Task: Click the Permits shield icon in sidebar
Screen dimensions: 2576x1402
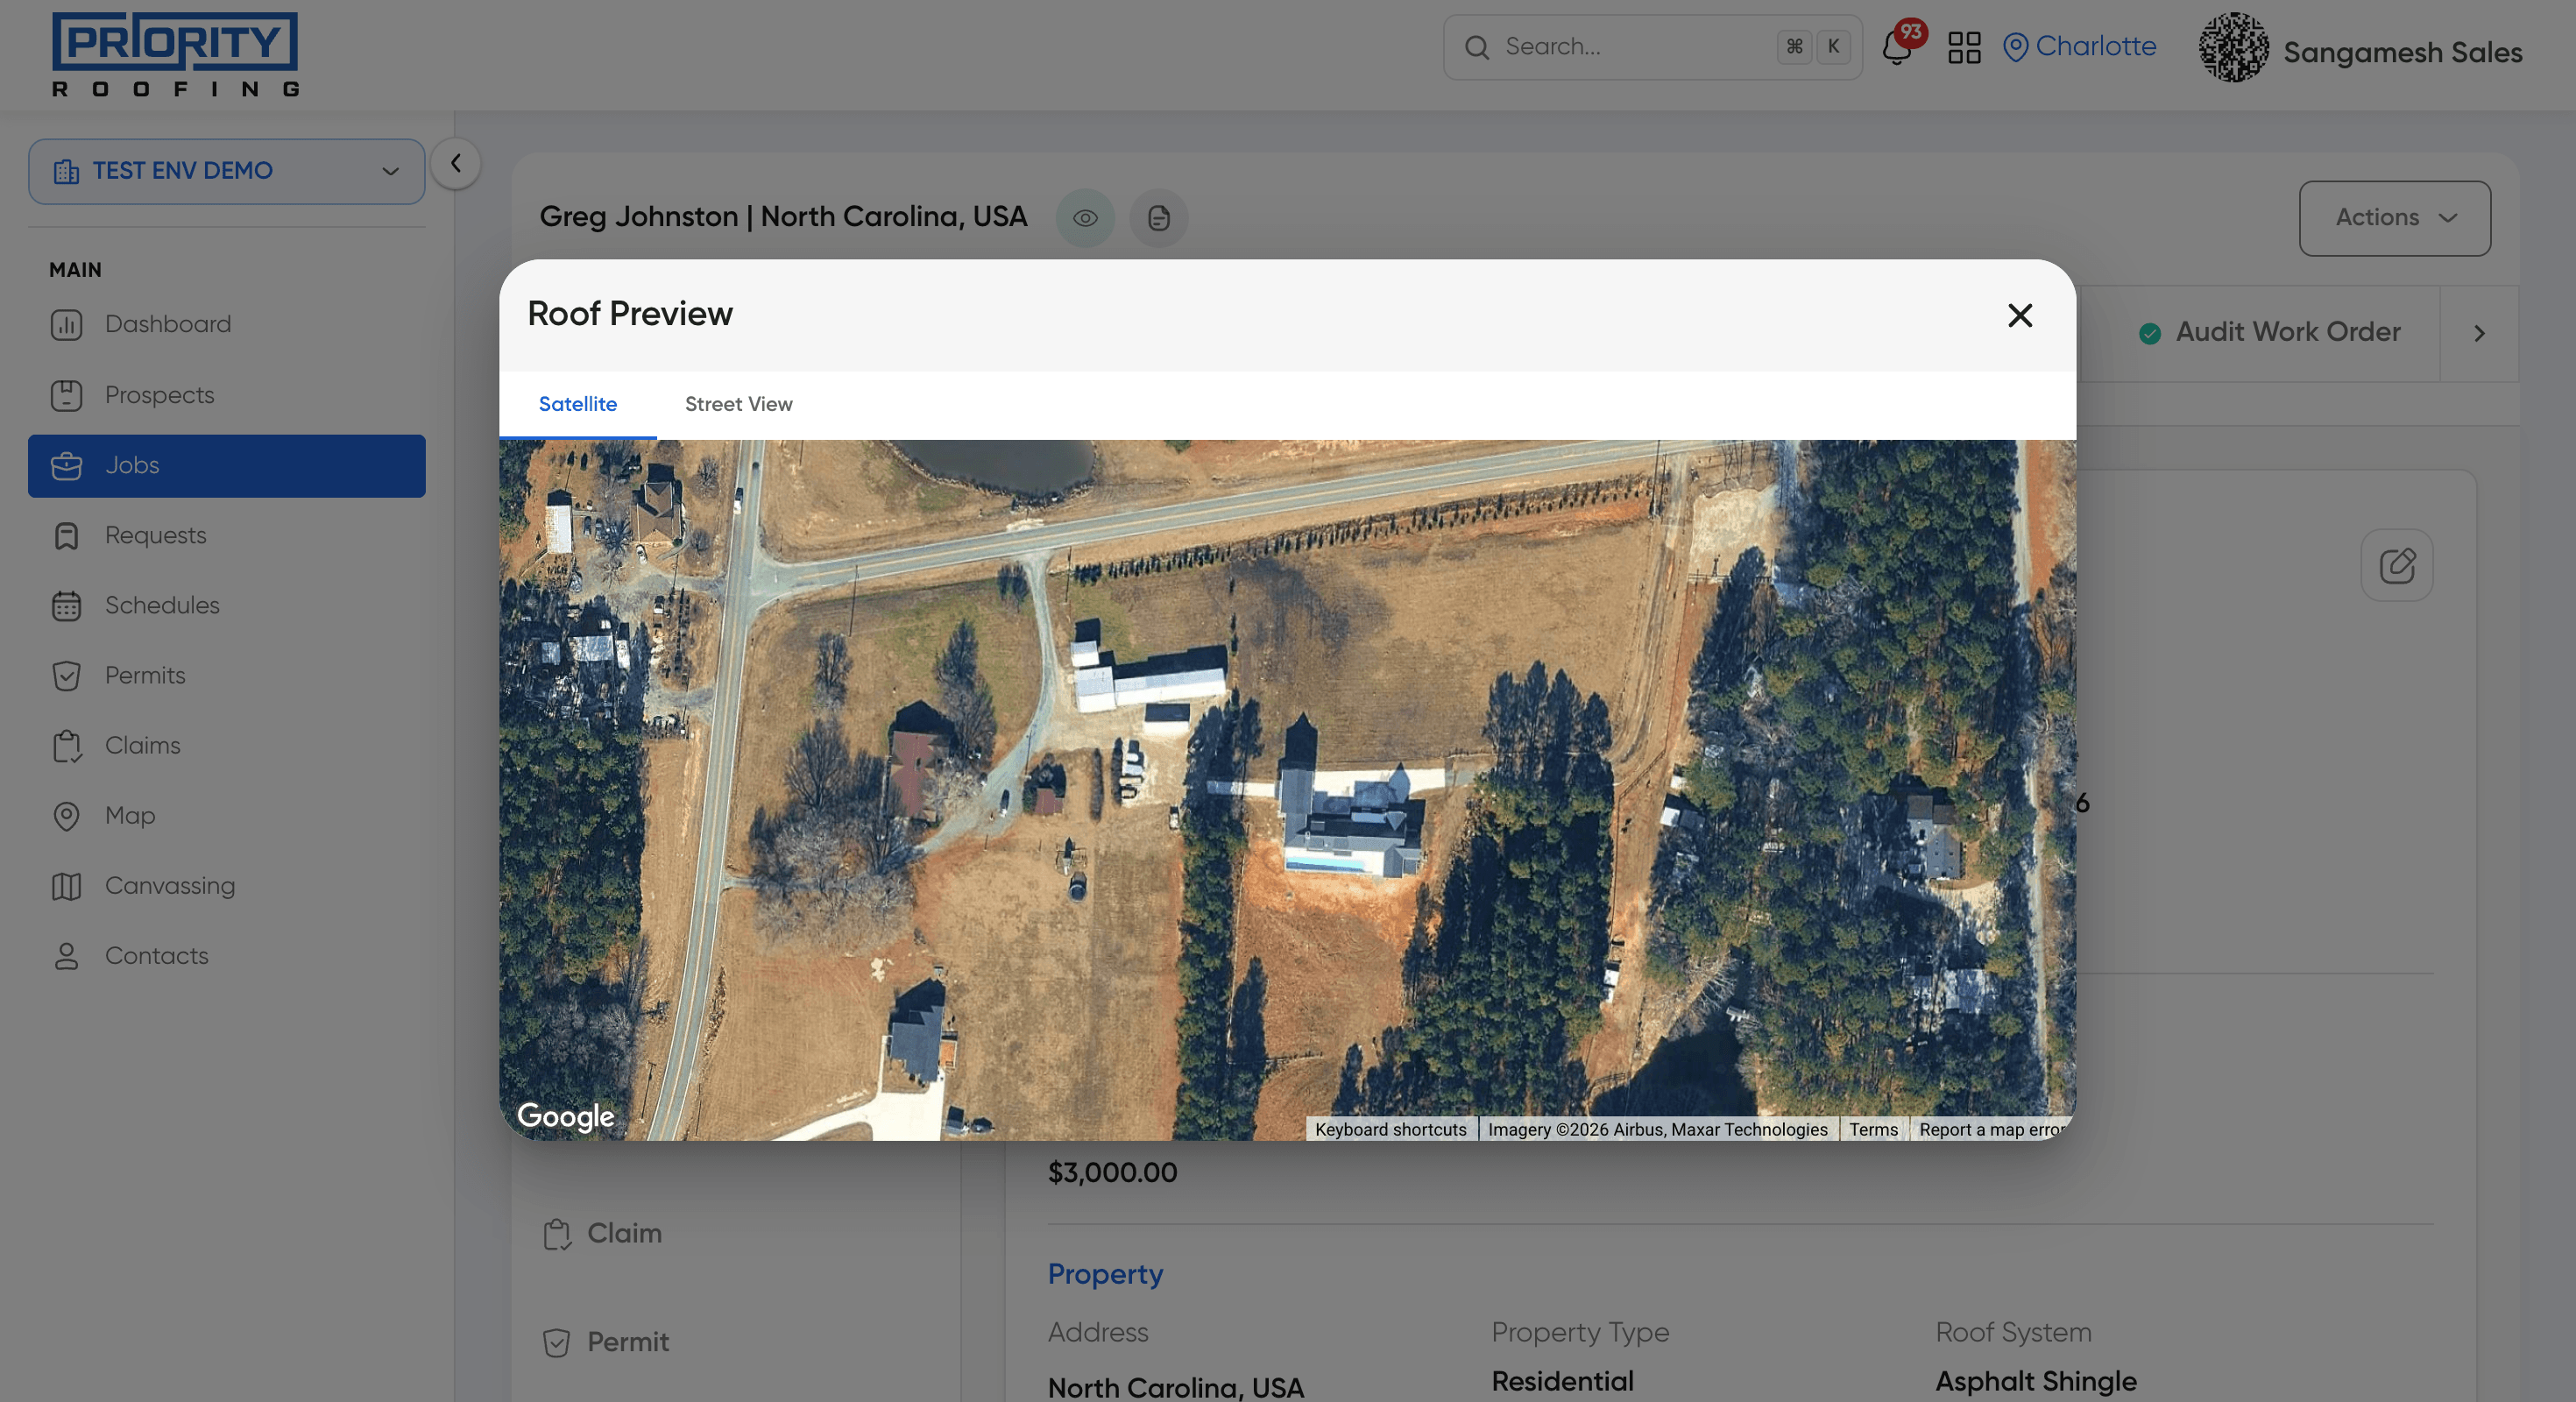Action: (x=66, y=676)
